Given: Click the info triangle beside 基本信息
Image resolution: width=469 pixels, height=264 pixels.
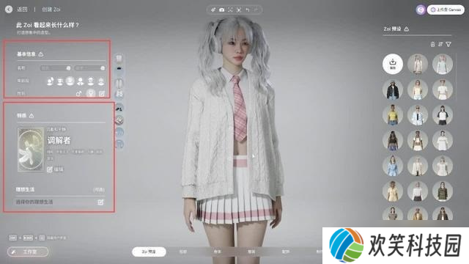Looking at the screenshot, I should (x=41, y=54).
